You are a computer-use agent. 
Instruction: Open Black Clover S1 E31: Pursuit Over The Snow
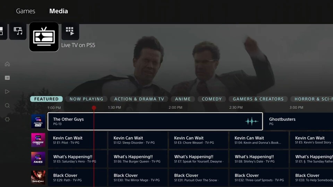198,177
